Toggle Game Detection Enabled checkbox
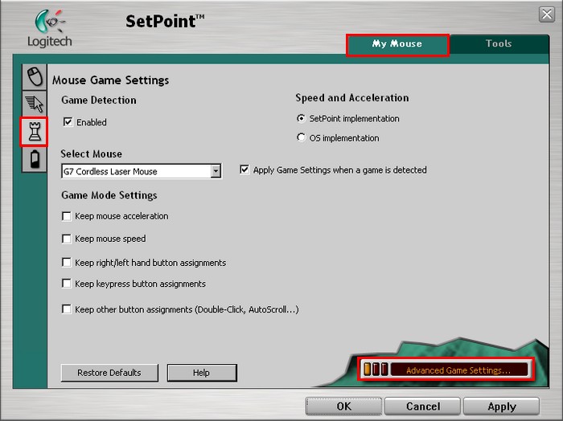The image size is (563, 421). coord(68,122)
